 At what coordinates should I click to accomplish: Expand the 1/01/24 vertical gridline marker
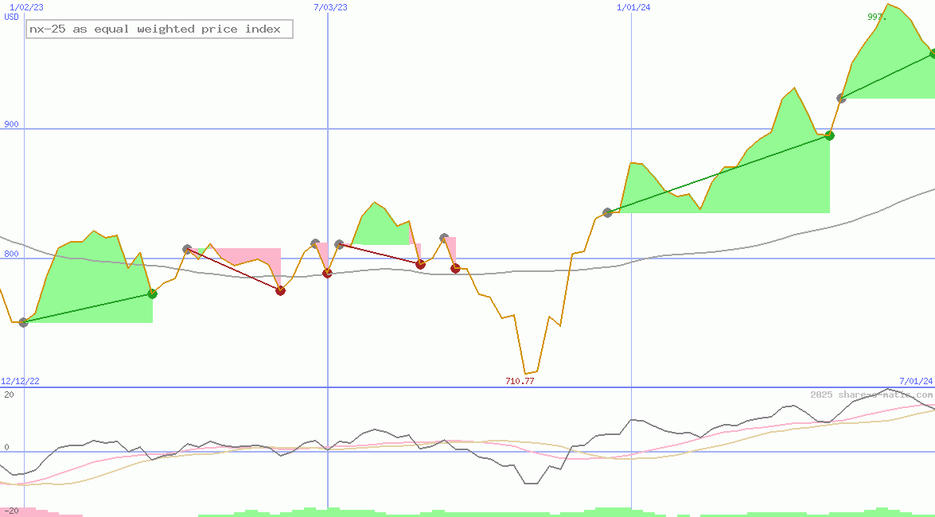click(632, 8)
